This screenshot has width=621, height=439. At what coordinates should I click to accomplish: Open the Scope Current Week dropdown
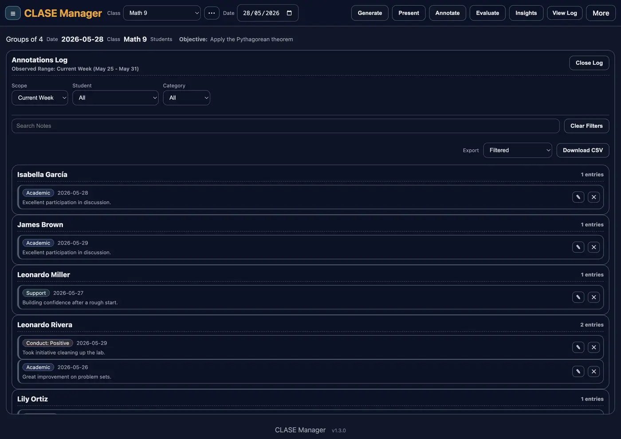(x=39, y=98)
